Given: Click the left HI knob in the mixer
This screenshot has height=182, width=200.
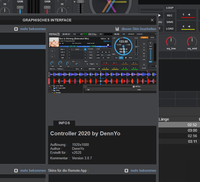Looking at the screenshot, I should click(5, 11).
